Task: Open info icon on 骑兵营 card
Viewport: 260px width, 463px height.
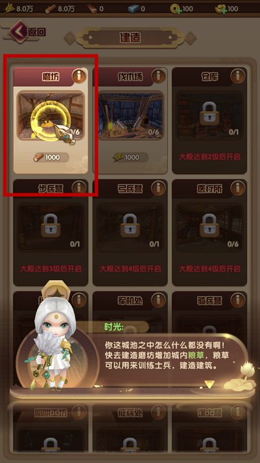Action: click(238, 300)
